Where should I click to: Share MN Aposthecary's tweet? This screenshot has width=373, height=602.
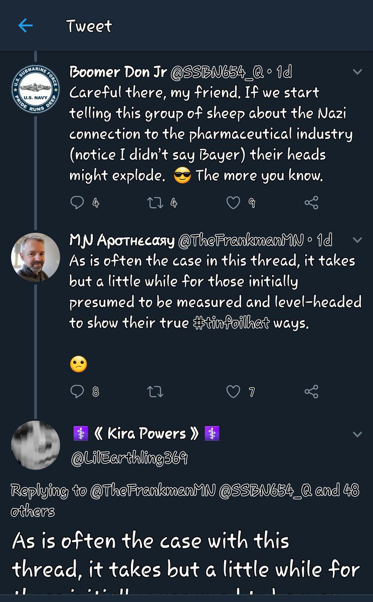coord(311,391)
